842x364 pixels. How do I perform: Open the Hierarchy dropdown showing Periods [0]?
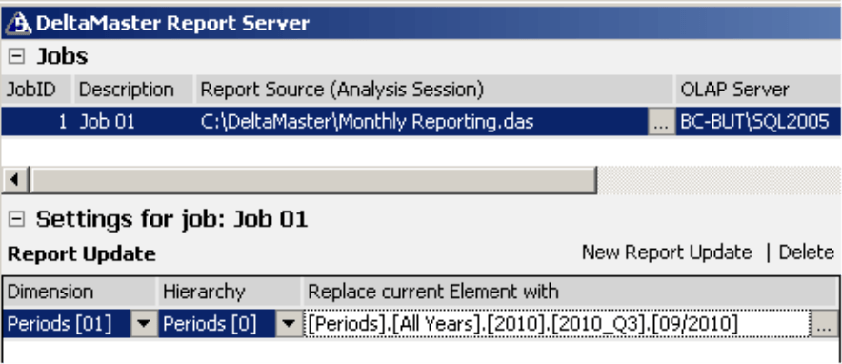tap(289, 324)
